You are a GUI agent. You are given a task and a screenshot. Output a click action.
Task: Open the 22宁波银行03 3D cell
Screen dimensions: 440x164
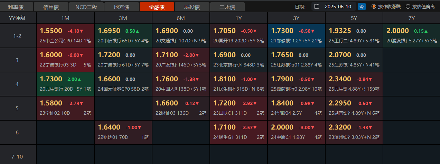click(65, 60)
